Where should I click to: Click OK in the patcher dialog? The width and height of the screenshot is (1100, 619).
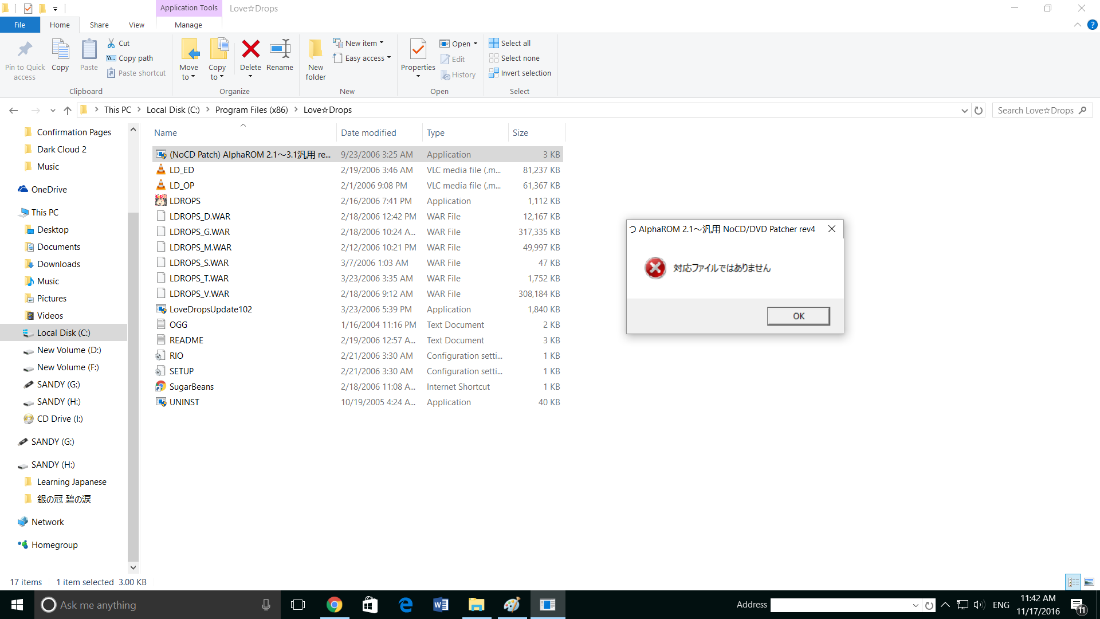[x=799, y=316]
